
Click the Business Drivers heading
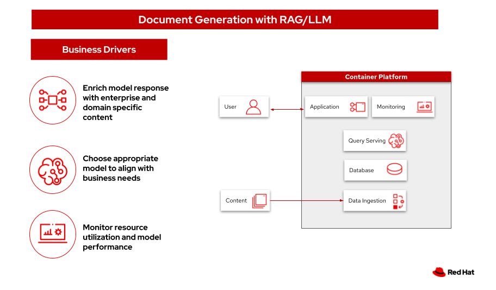pyautogui.click(x=99, y=49)
